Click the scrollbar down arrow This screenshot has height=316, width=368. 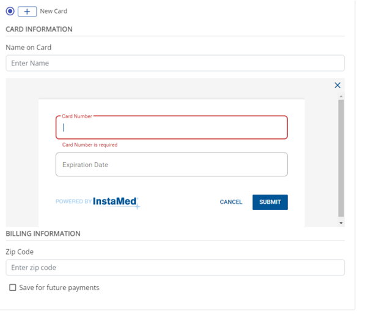(341, 223)
